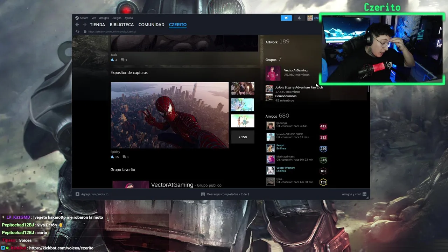
Task: Reload the page with refresh icon
Action: click(77, 31)
